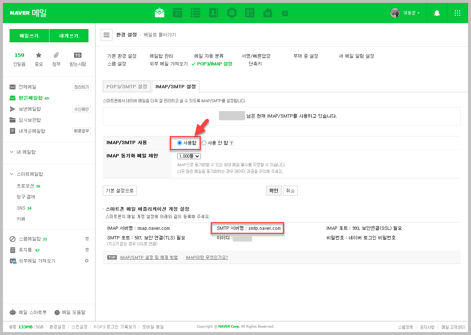Image resolution: width=471 pixels, height=335 pixels.
Task: Open the services grid icon
Action: [457, 13]
